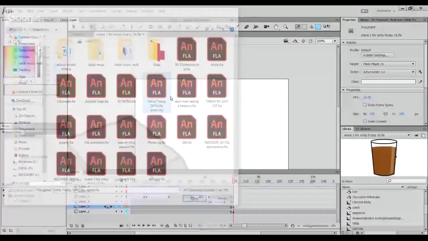The width and height of the screenshot is (428, 241).
Task: Toggle Layer_1 outline color square
Action: click(x=126, y=212)
